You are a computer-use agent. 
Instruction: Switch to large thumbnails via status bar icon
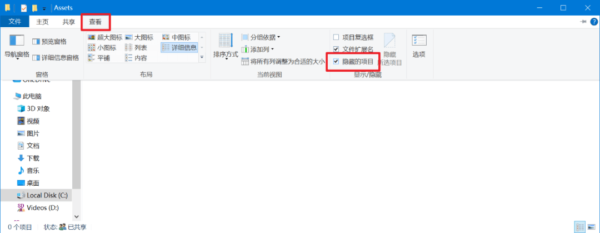coord(591,227)
